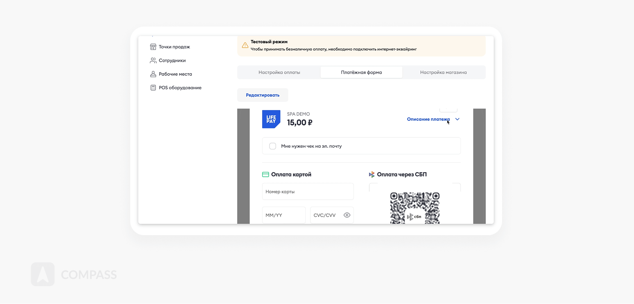Switch to the Настройка оплаты tab
Image resolution: width=634 pixels, height=304 pixels.
[x=279, y=72]
